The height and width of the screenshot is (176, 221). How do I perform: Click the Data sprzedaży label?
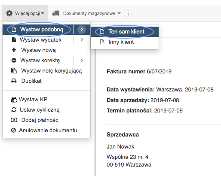pyautogui.click(x=128, y=100)
